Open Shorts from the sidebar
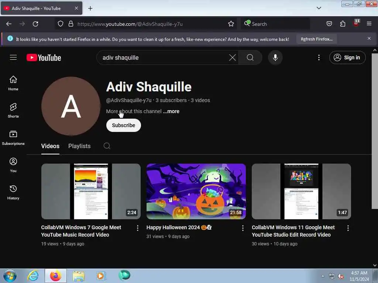Image resolution: width=378 pixels, height=283 pixels. pos(13,111)
